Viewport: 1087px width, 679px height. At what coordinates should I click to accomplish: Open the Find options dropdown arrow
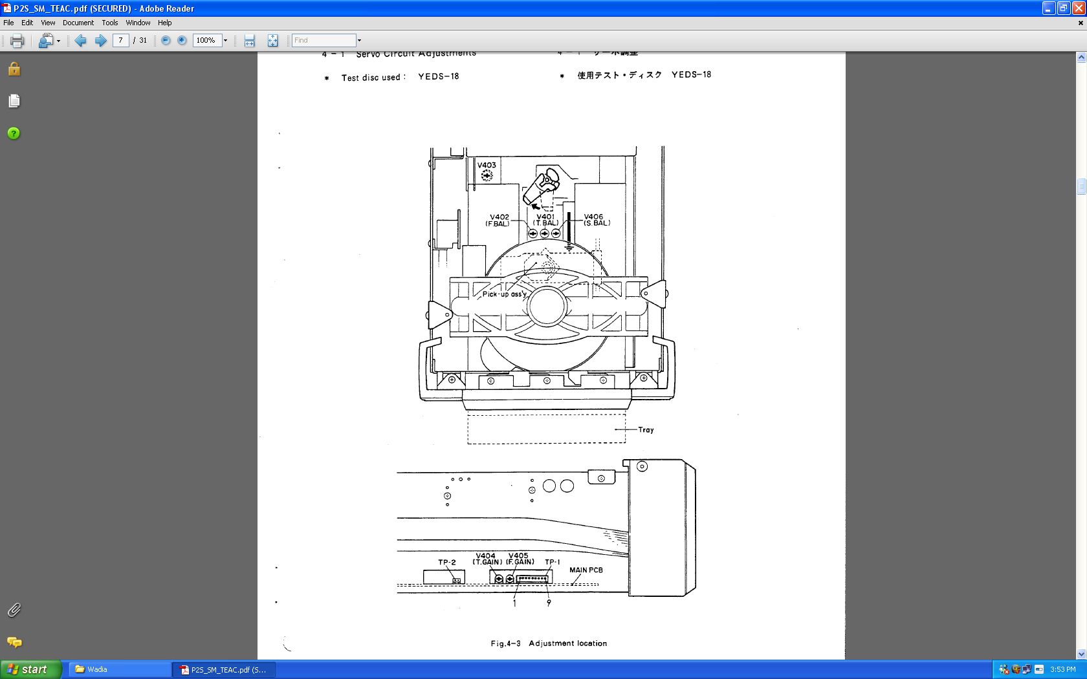359,40
